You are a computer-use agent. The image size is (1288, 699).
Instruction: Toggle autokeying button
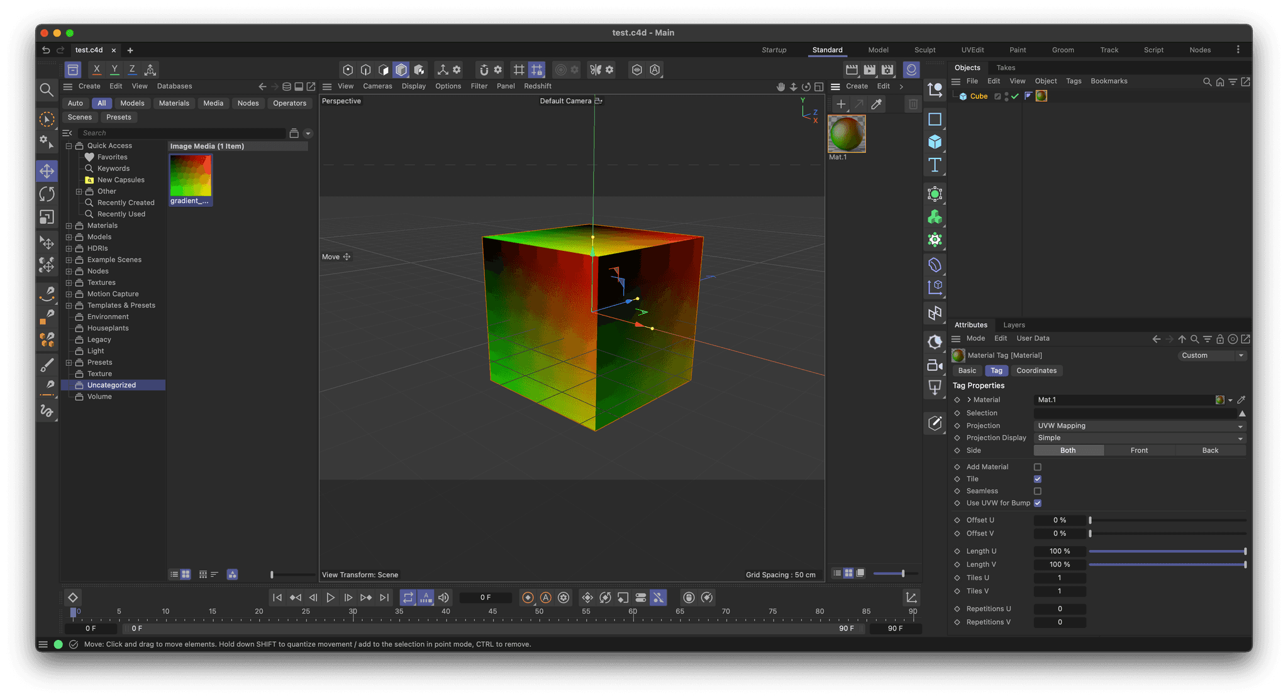point(546,598)
